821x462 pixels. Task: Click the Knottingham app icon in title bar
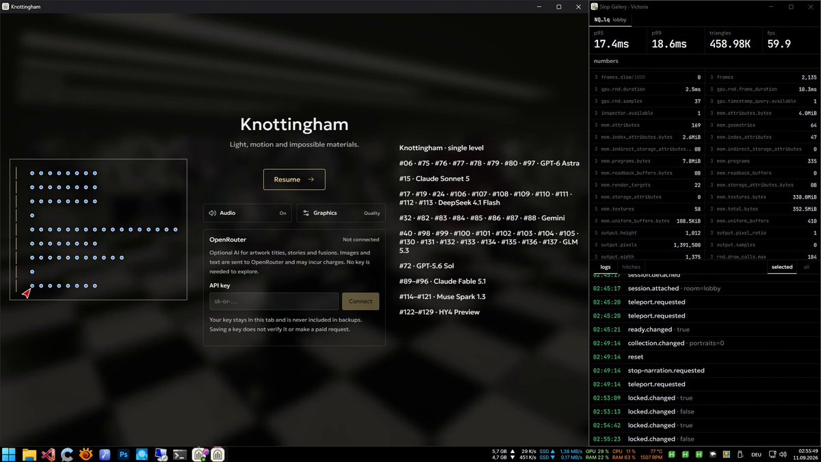[5, 6]
